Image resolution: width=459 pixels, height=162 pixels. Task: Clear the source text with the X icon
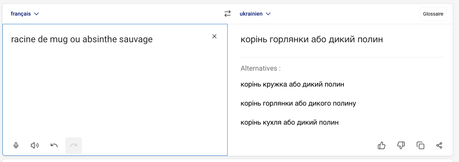coord(214,37)
